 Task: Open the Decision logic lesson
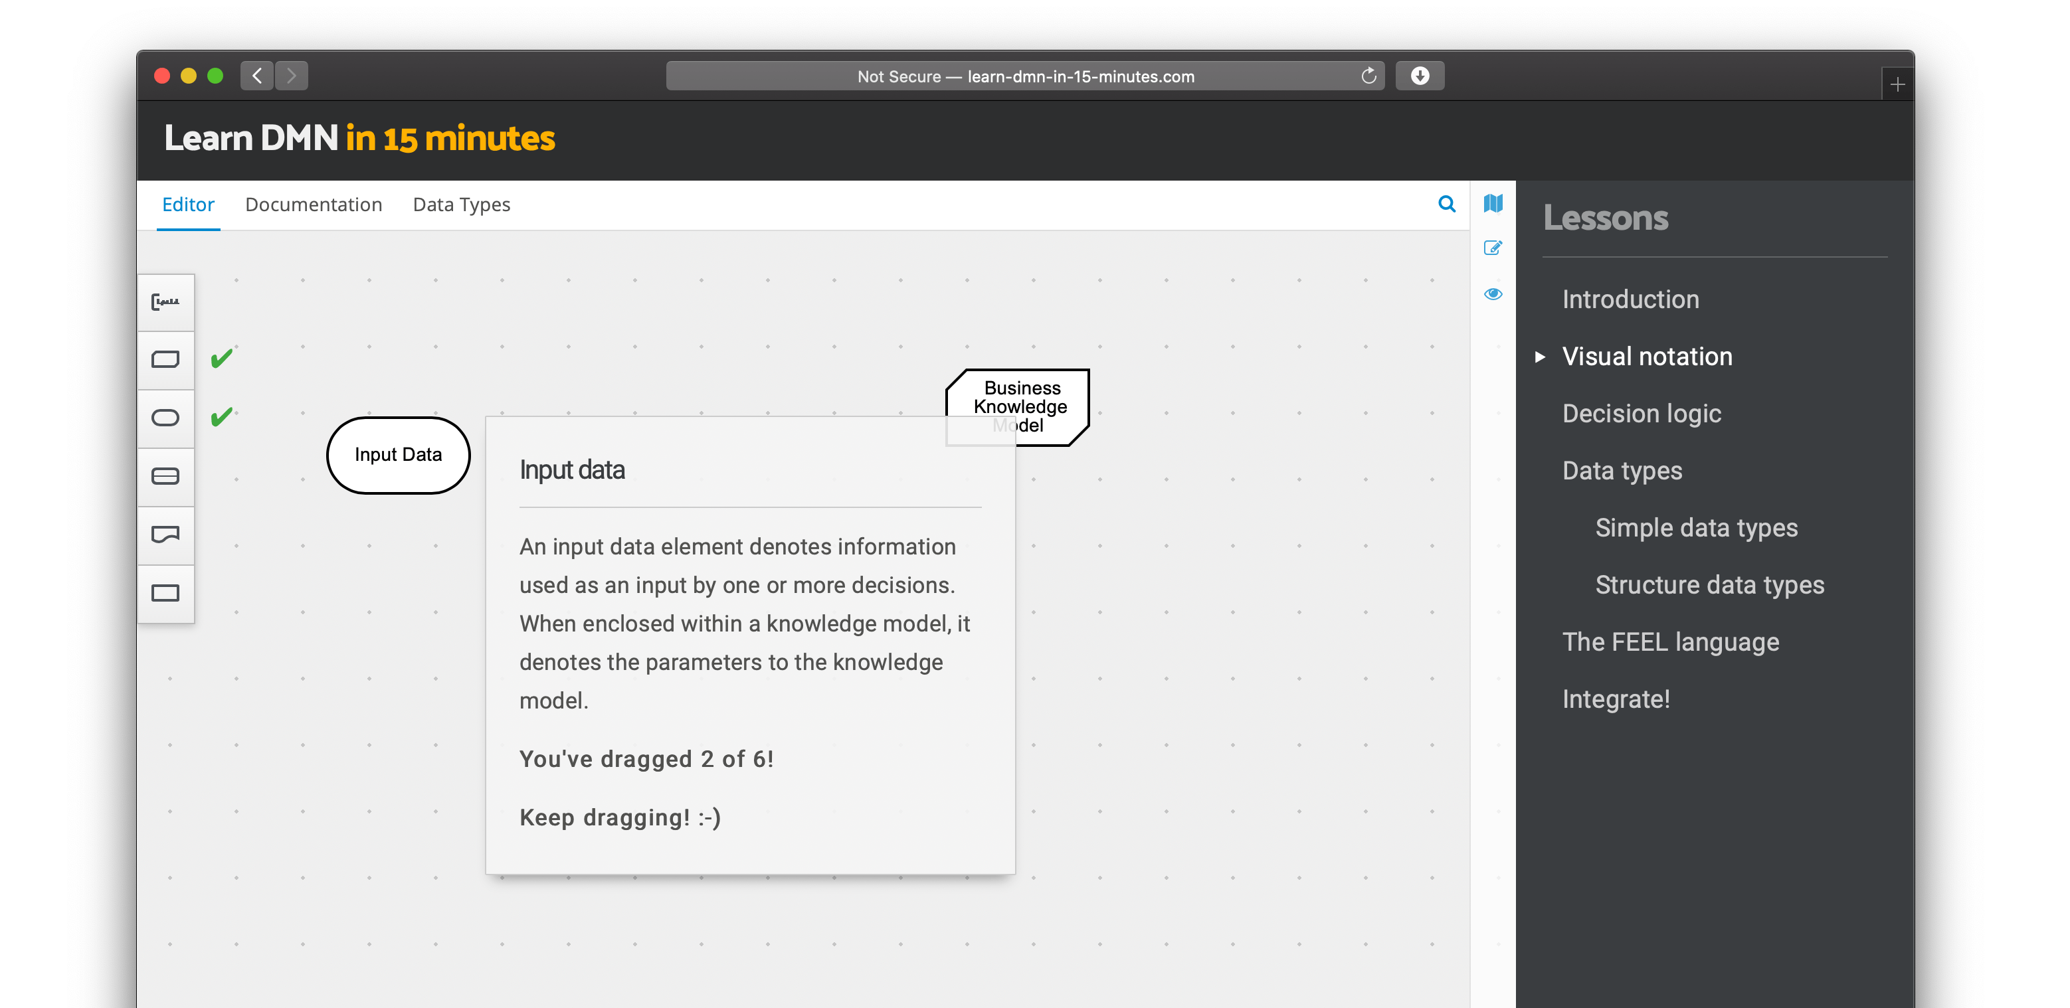pyautogui.click(x=1641, y=414)
